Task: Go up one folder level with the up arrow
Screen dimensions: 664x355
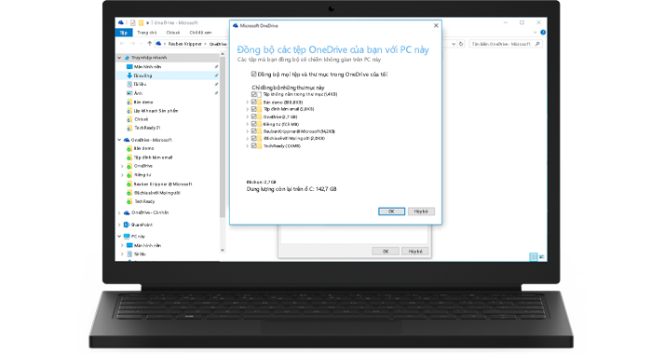Action: click(149, 44)
